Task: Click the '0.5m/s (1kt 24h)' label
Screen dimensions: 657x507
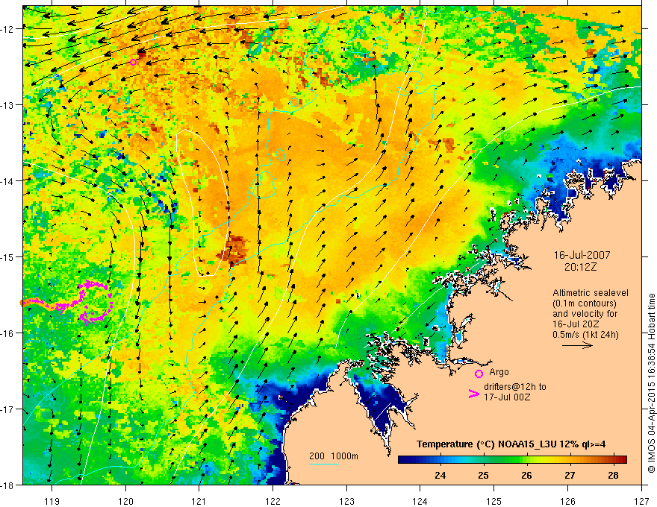Action: [x=585, y=334]
